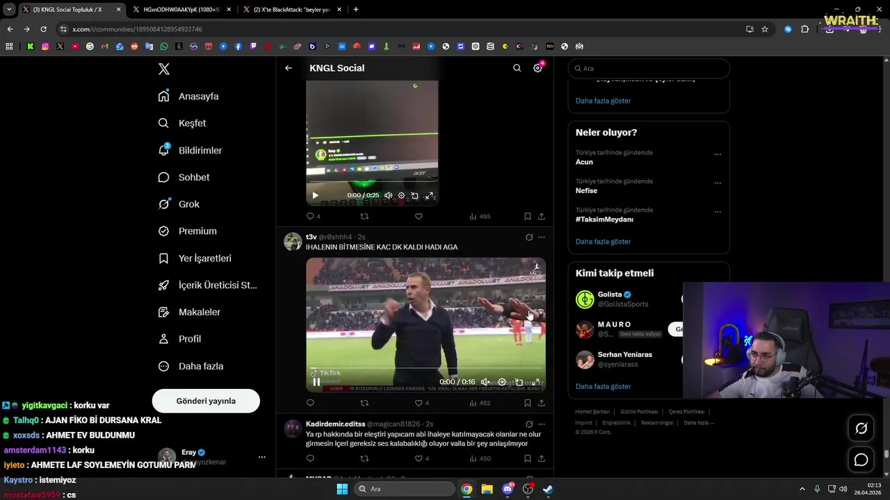Screen dimensions: 890x500
Task: Reply to the post with 4 comments
Action: click(313, 217)
